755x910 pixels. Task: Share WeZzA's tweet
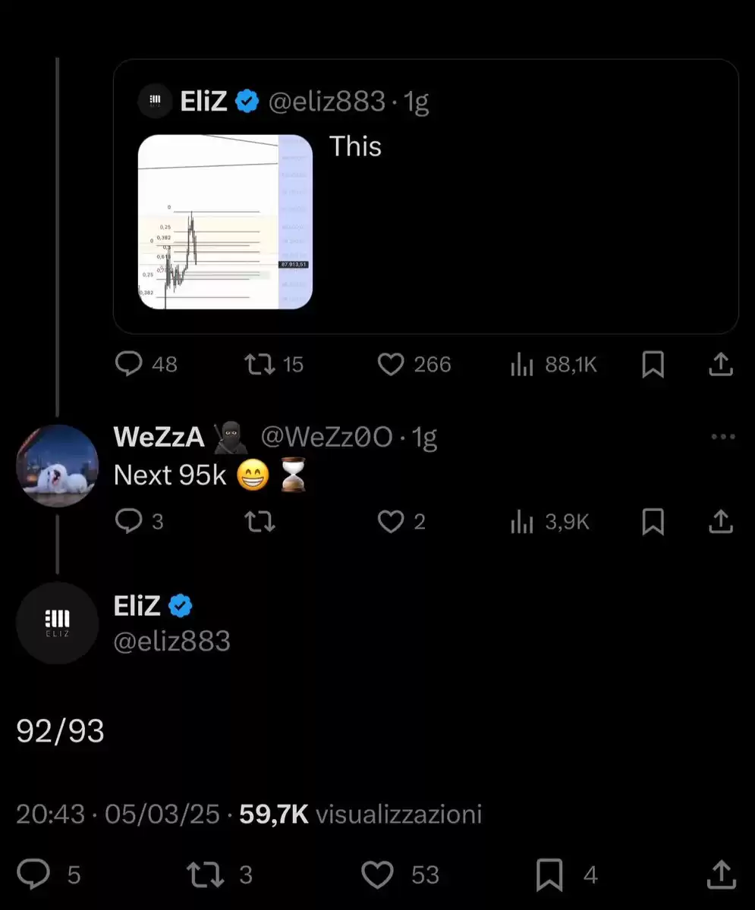click(720, 522)
